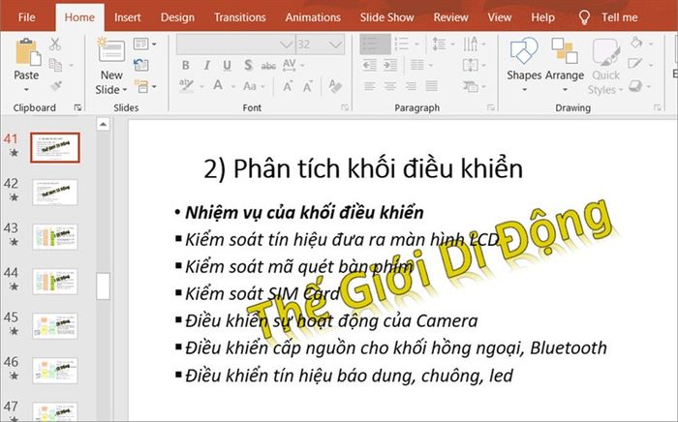Screen dimensions: 678x422
Task: Align text right
Action: point(411,86)
